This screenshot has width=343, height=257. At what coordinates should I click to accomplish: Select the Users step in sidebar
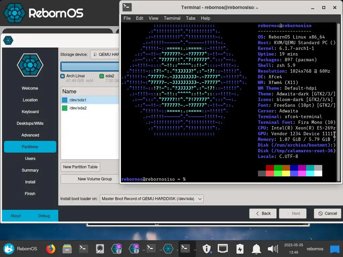[30, 158]
